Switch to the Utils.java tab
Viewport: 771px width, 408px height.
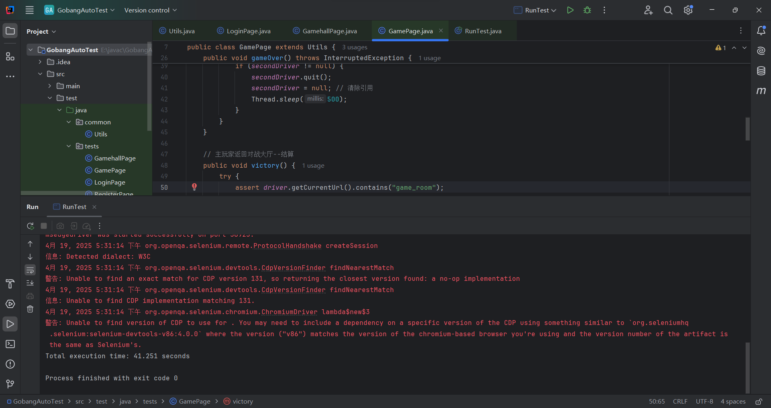point(177,31)
